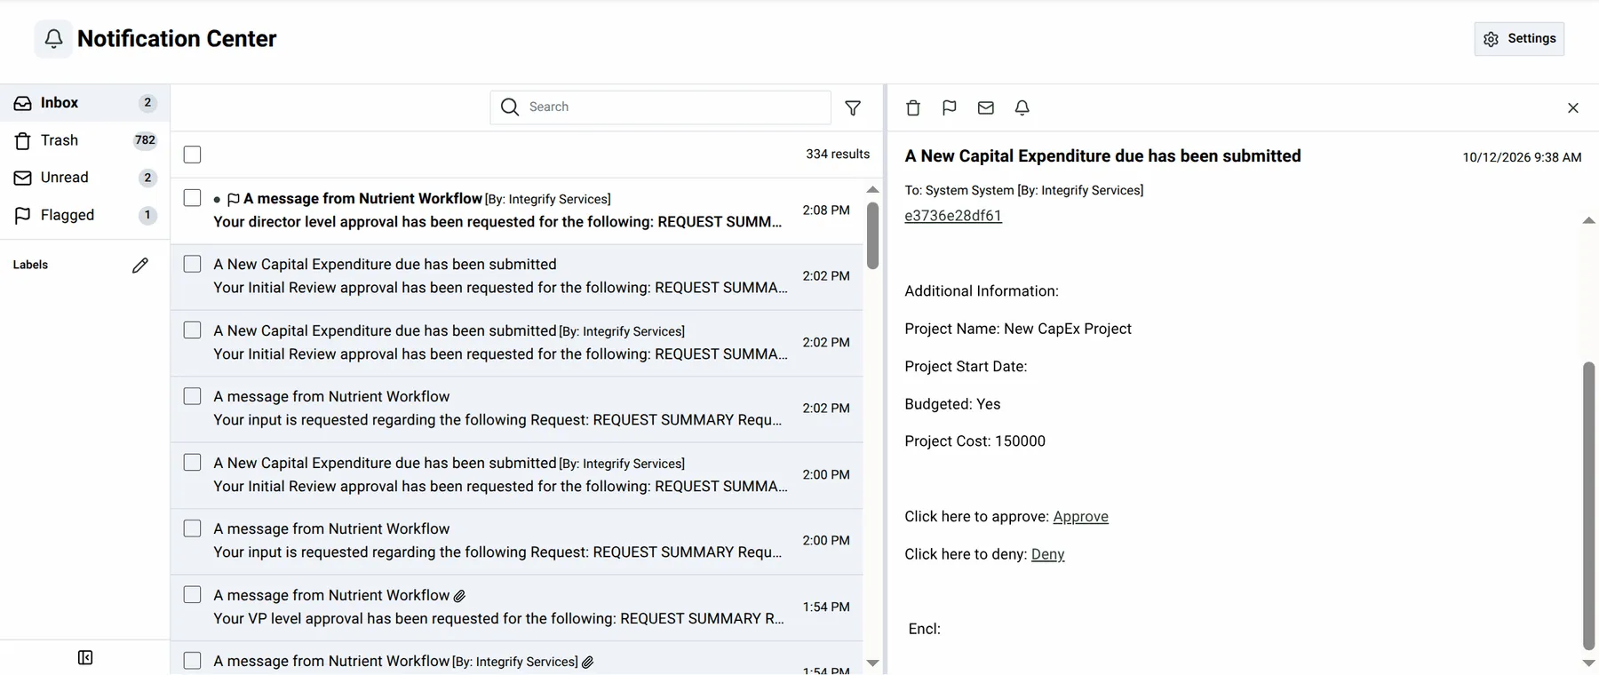Check the 2:02 PM Nutrient Workflow input message

(x=192, y=396)
